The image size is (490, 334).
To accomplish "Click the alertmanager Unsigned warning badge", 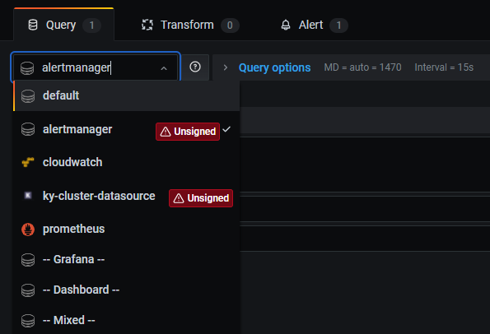I will pos(188,132).
